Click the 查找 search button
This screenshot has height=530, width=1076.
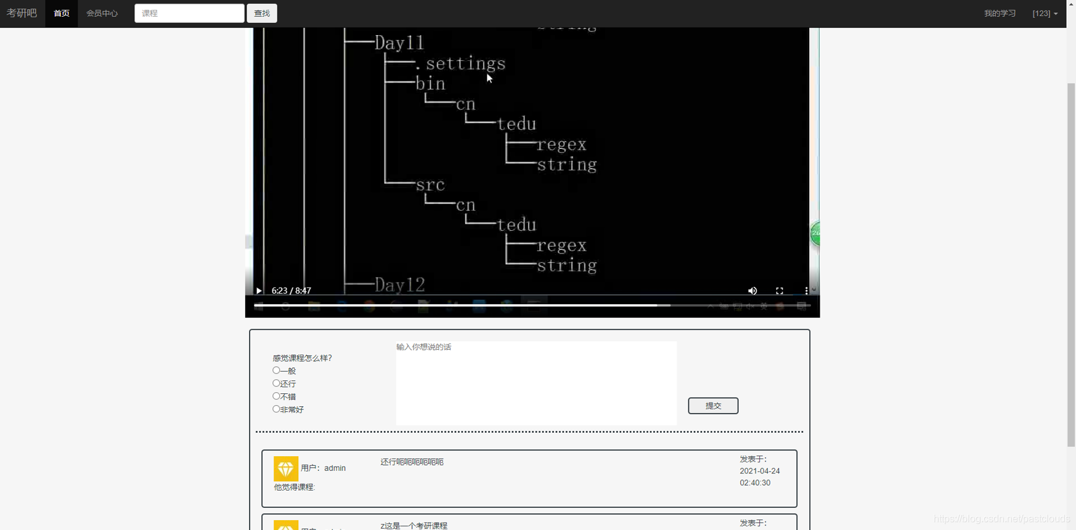[262, 13]
